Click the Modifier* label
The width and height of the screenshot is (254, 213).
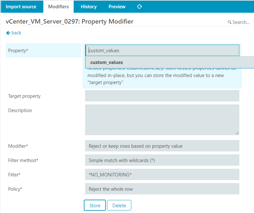(x=18, y=146)
